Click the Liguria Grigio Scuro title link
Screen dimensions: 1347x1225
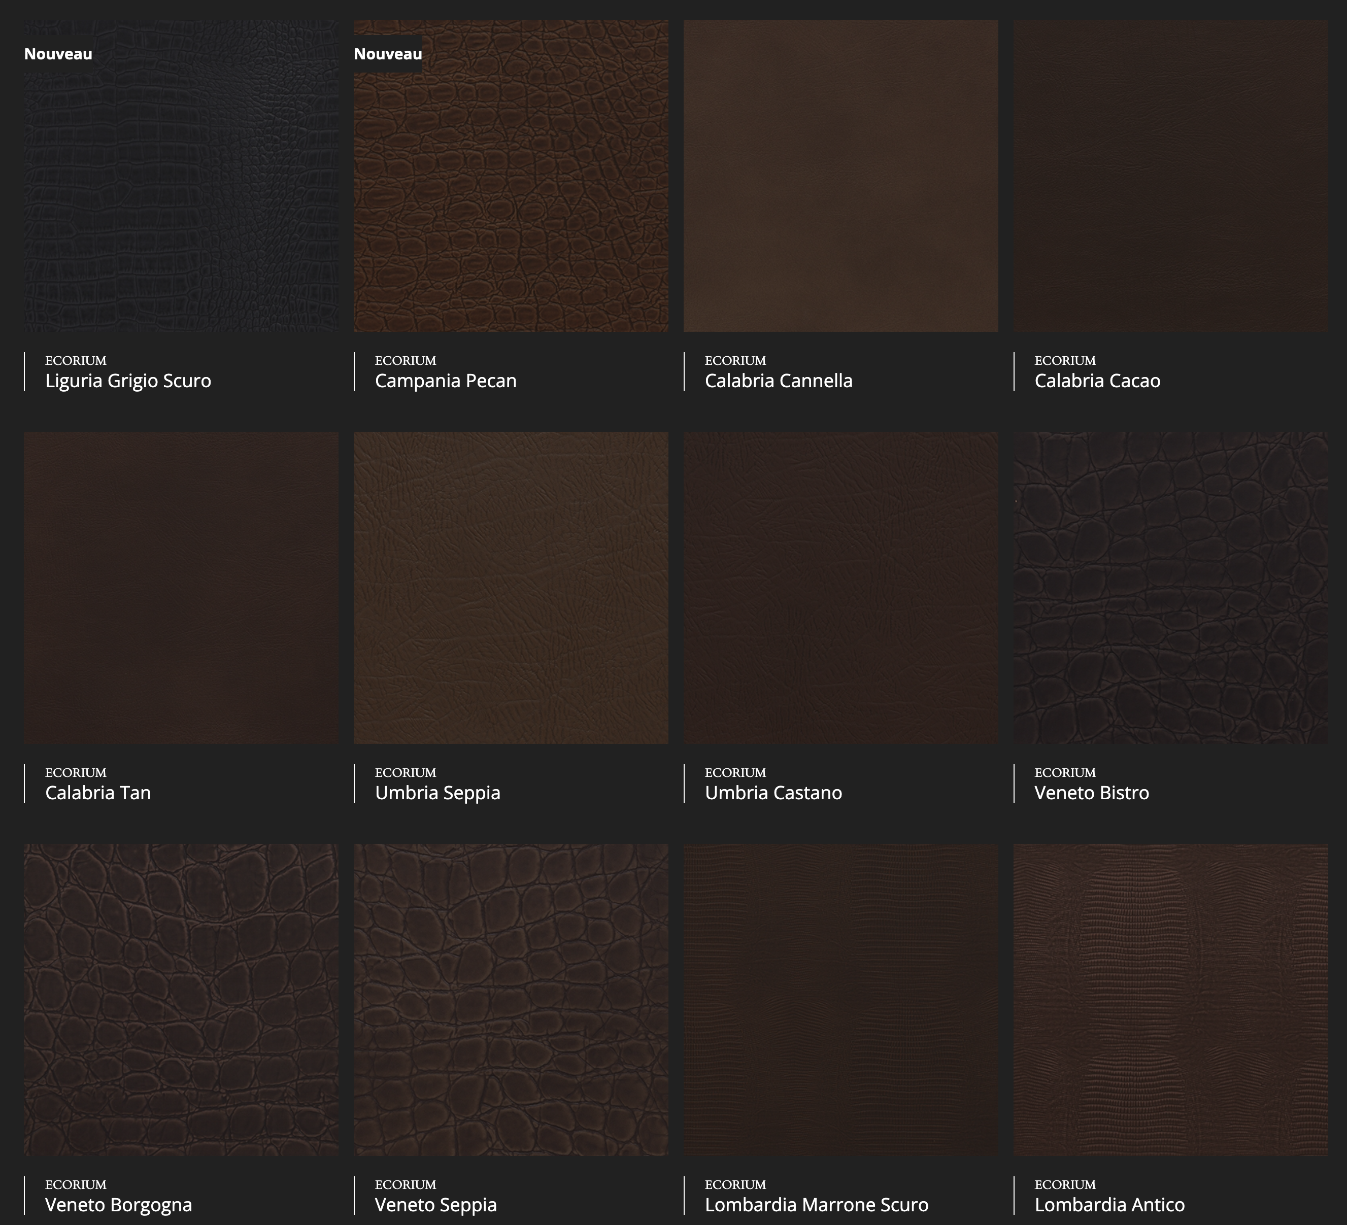pyautogui.click(x=127, y=381)
